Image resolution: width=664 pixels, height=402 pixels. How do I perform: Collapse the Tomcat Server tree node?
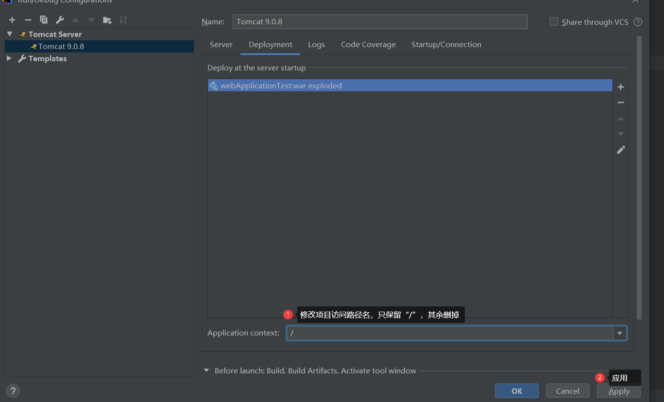[x=9, y=34]
